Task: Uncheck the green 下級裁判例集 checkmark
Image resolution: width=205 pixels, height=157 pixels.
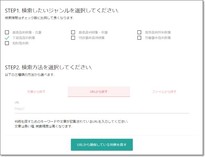Action: pyautogui.click(x=7, y=38)
